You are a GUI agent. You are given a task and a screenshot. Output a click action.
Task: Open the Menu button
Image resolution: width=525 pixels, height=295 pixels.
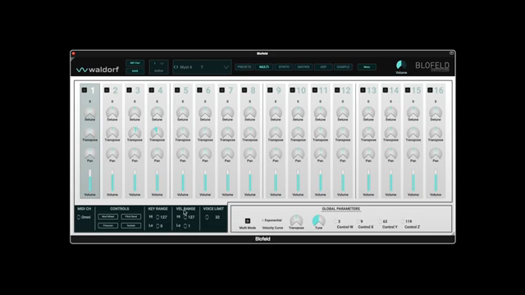tap(367, 67)
